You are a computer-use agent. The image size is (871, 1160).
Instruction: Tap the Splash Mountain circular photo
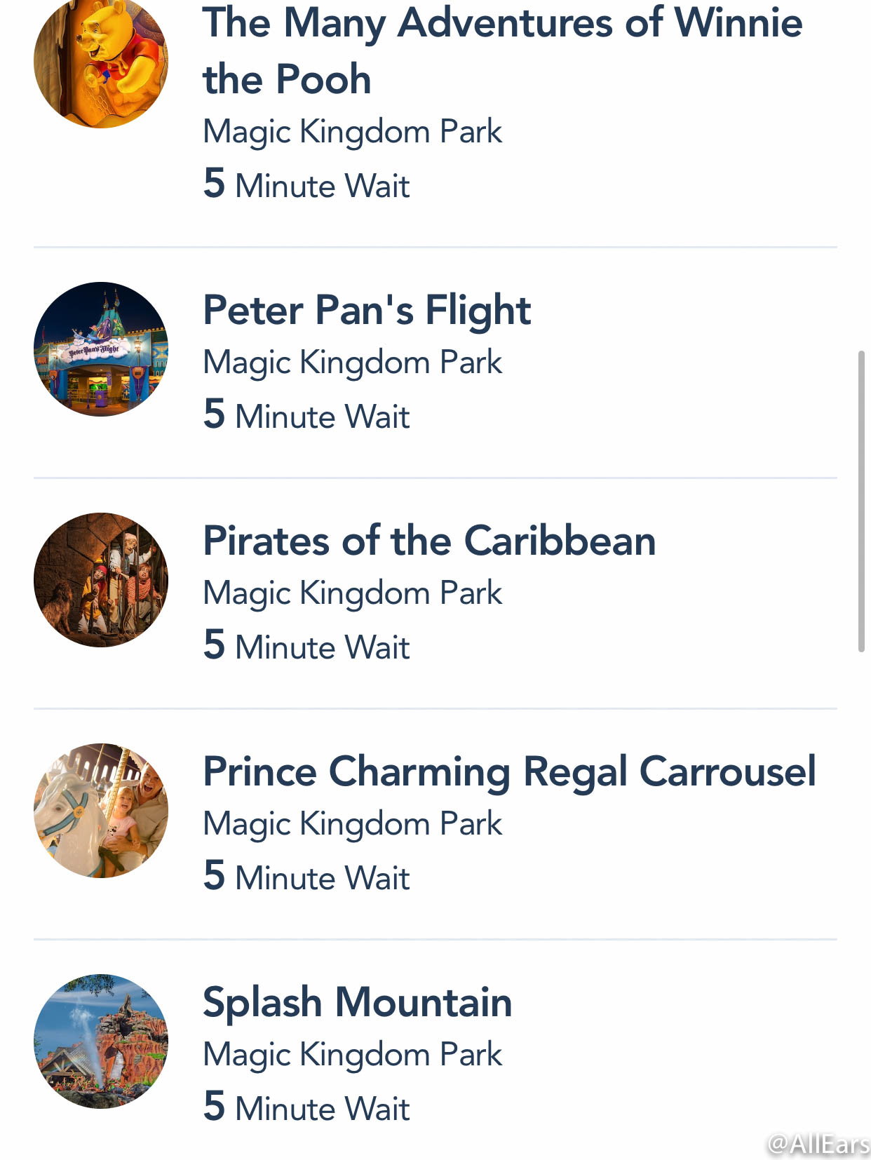[x=101, y=1041]
